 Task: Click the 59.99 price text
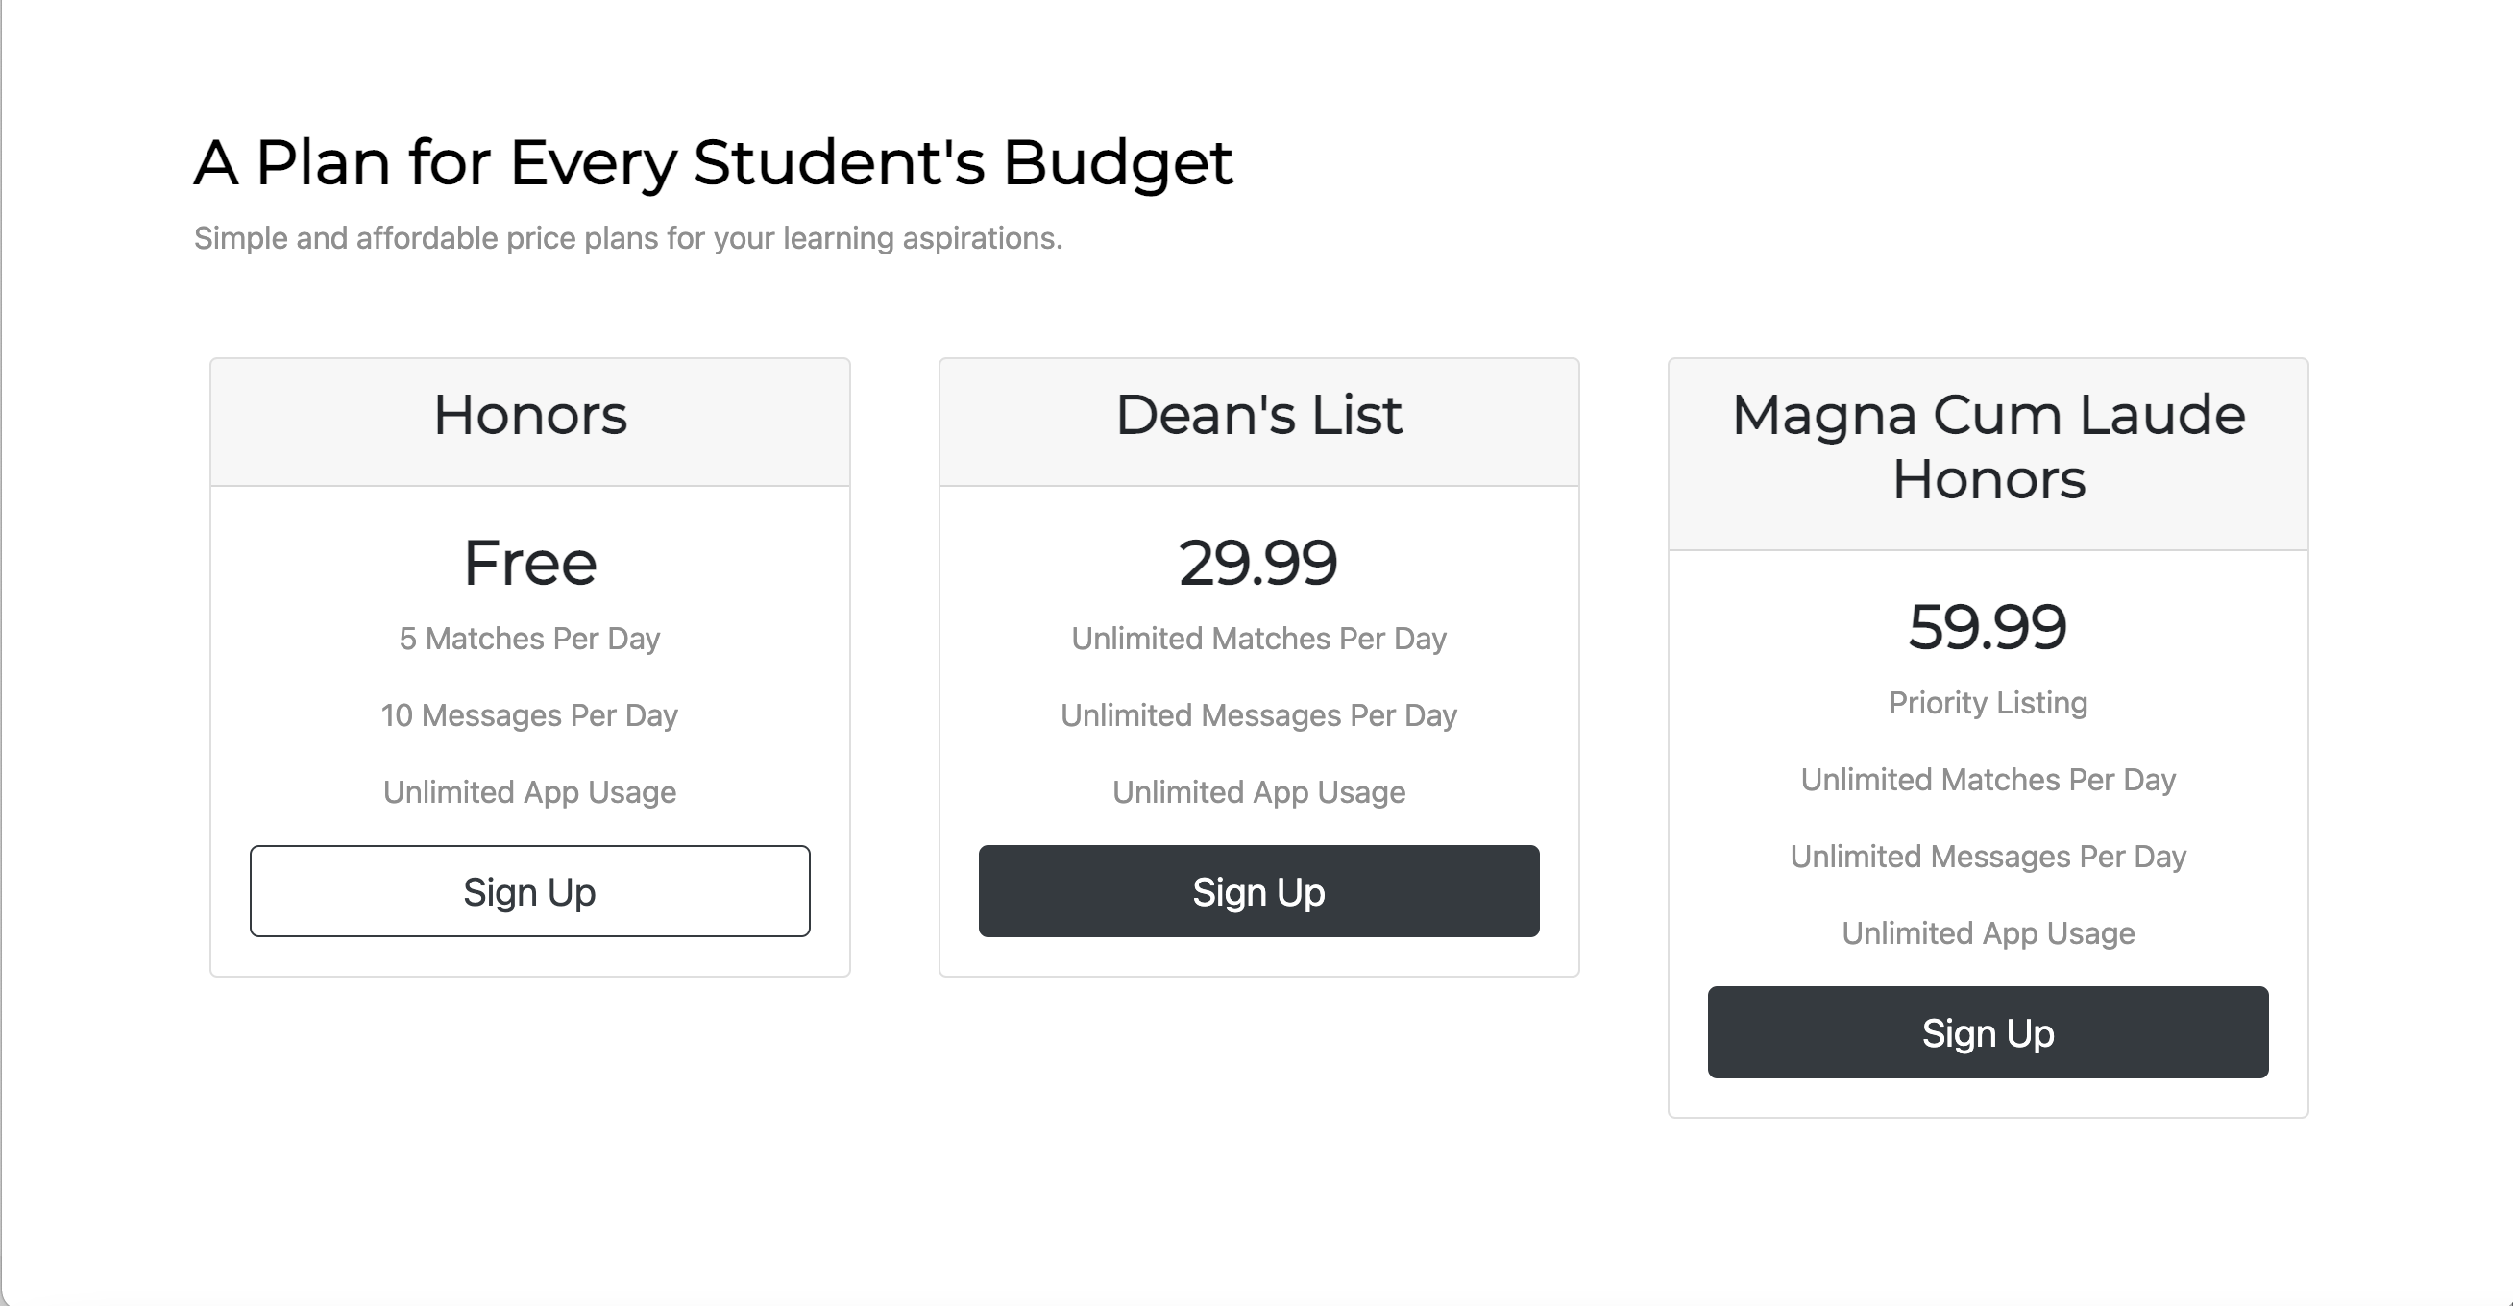point(1988,626)
